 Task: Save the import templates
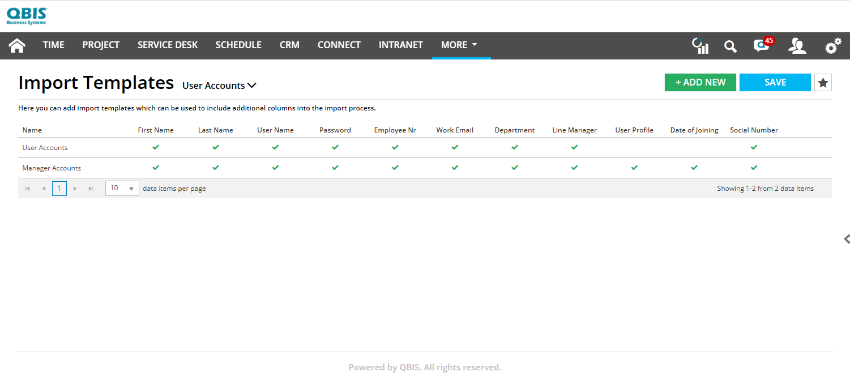[775, 82]
